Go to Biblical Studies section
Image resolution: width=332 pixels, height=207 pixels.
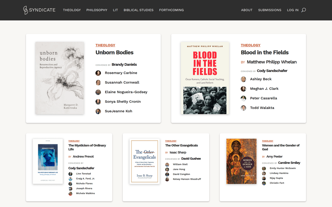pos(138,10)
